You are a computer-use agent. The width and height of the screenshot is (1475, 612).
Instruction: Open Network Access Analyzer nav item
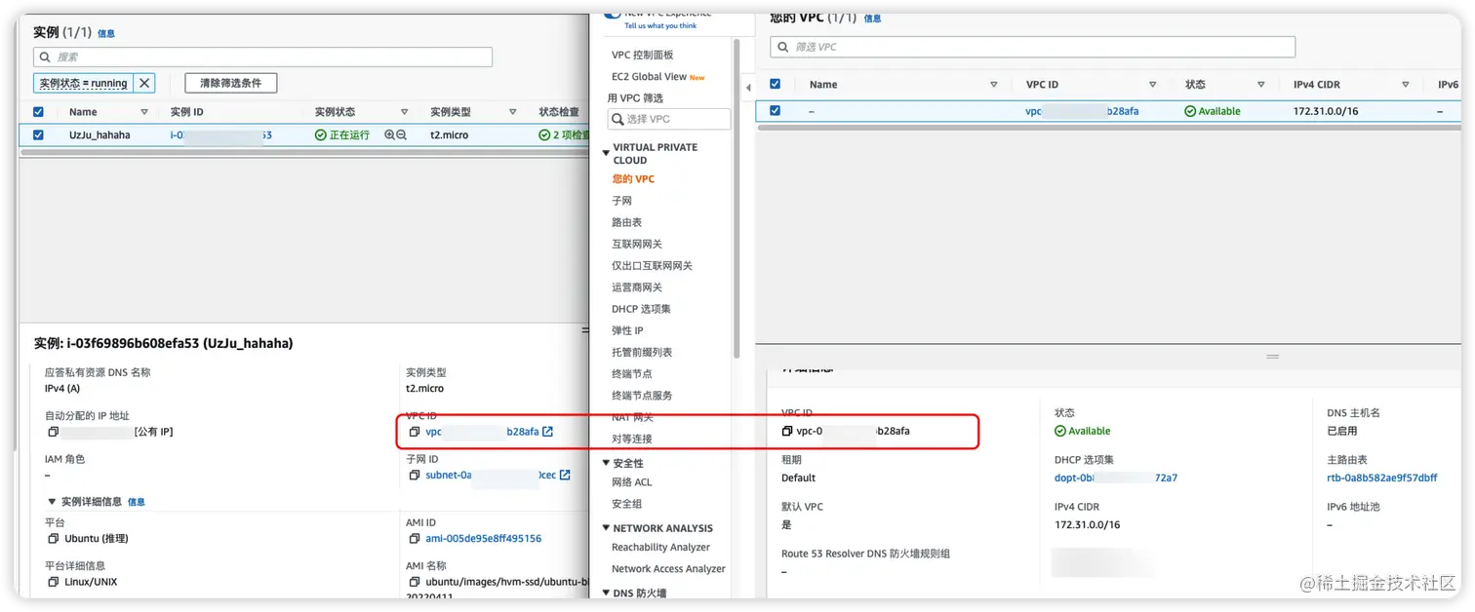click(x=668, y=569)
